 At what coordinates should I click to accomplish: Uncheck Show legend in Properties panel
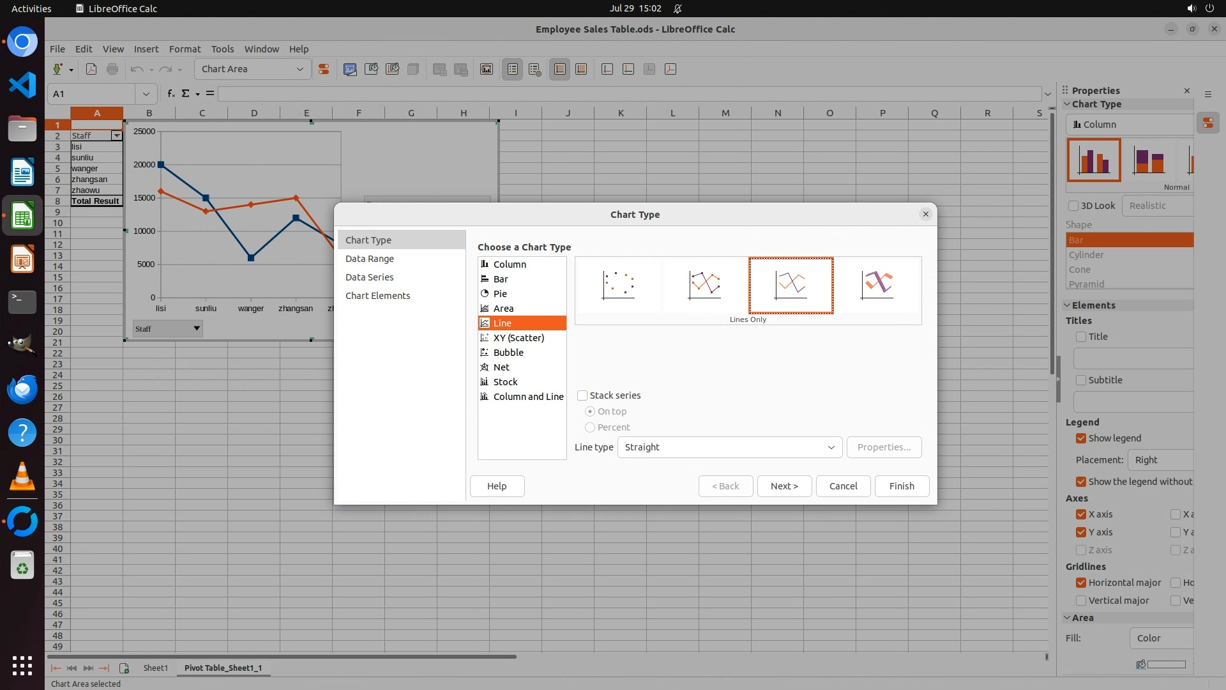[x=1081, y=438]
